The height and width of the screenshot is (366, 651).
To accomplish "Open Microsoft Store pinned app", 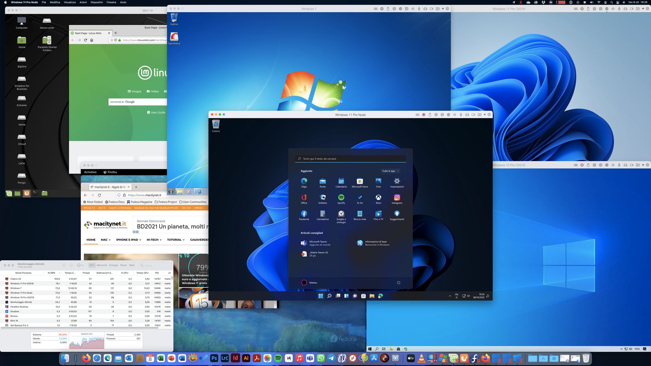I will (360, 182).
